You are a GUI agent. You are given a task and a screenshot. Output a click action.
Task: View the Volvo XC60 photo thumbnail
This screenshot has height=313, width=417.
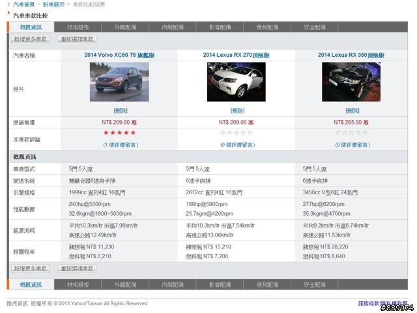119,82
